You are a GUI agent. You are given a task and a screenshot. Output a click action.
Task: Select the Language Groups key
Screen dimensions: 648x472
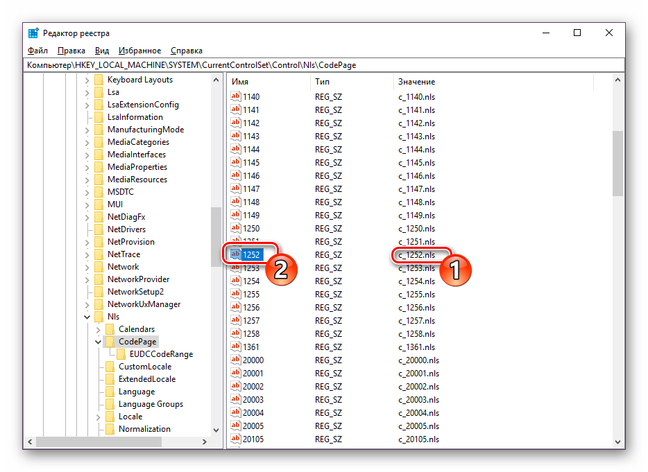coord(151,404)
